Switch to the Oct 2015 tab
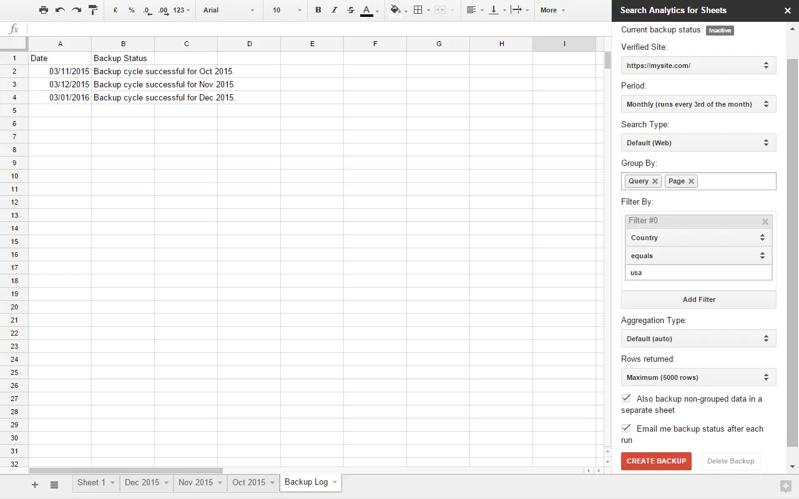The width and height of the screenshot is (799, 499). 253,483
